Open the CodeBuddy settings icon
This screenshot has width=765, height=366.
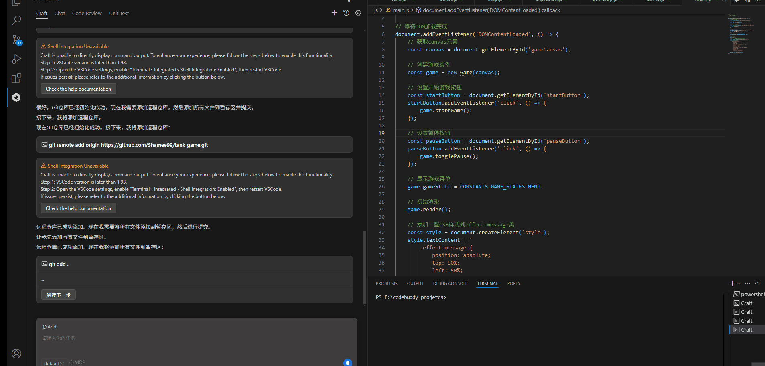[358, 13]
